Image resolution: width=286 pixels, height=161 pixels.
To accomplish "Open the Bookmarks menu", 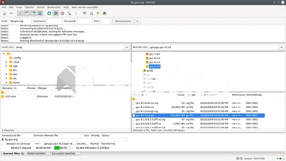I will [54, 7].
